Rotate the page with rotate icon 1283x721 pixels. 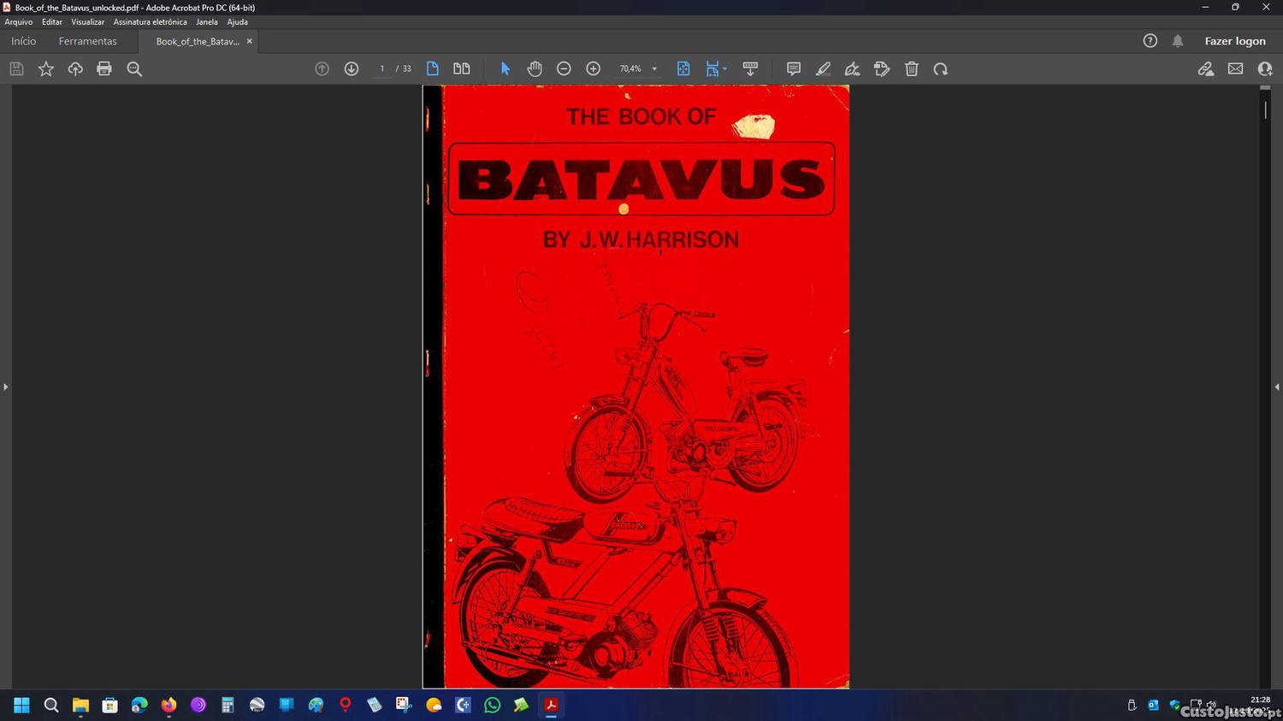[x=941, y=69]
